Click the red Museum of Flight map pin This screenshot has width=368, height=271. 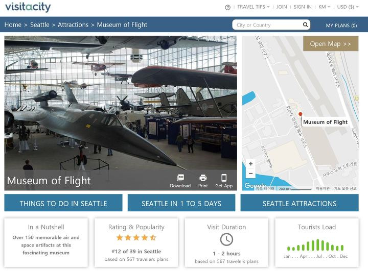tap(300, 114)
